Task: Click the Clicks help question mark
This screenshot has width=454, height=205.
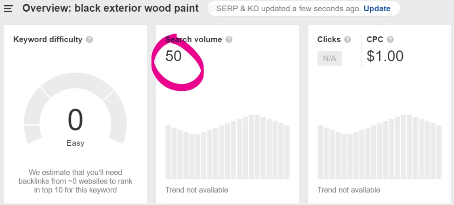Action: [x=347, y=40]
